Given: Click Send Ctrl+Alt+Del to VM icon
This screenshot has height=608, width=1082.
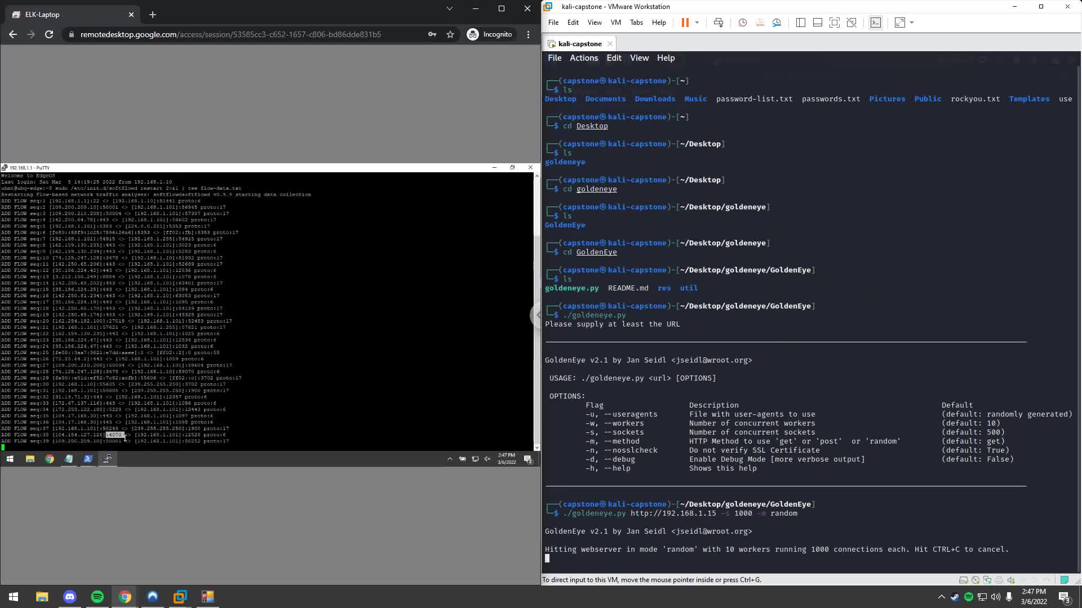Looking at the screenshot, I should (x=718, y=23).
